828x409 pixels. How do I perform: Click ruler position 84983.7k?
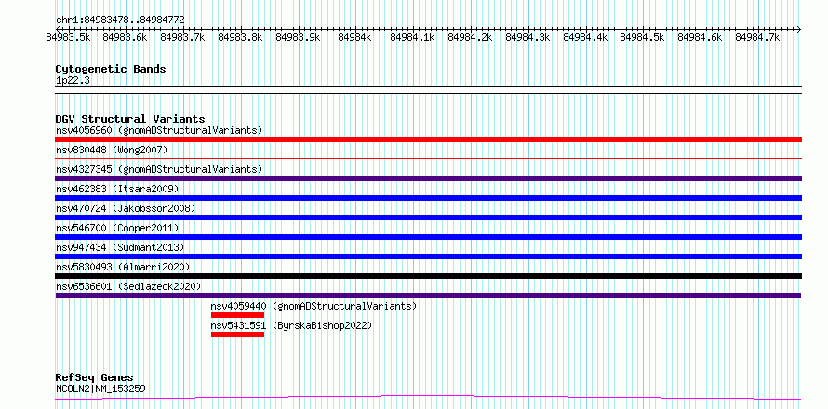(x=182, y=37)
